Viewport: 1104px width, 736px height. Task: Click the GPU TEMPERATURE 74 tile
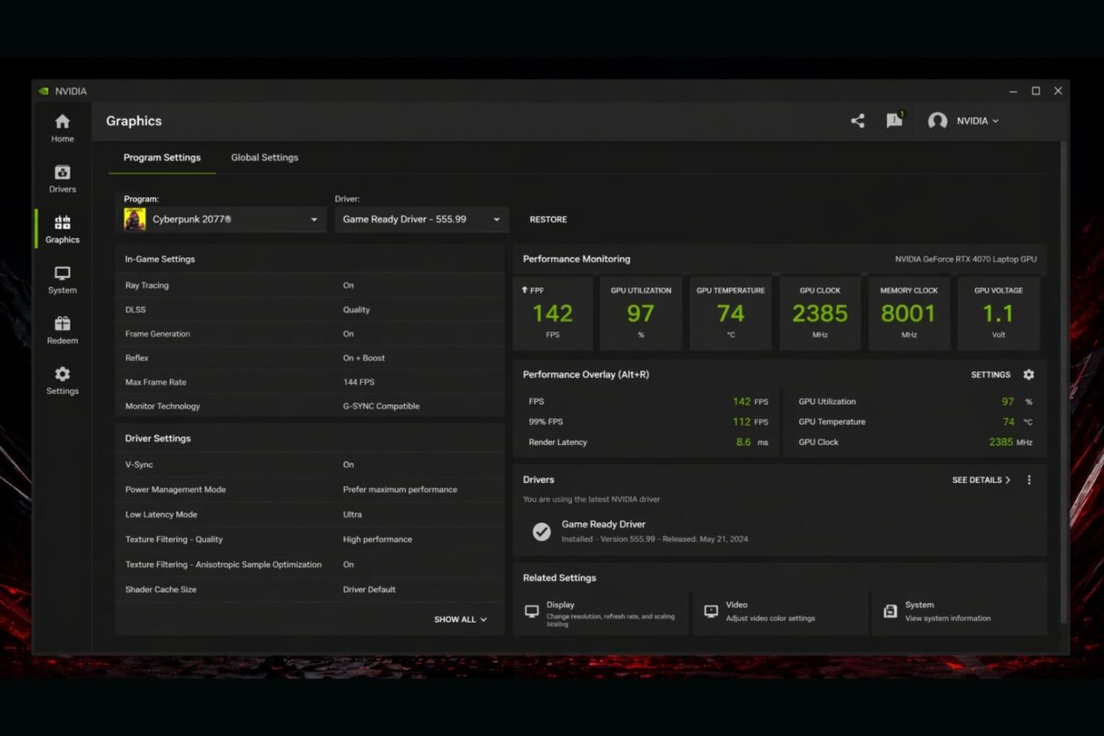pos(731,314)
